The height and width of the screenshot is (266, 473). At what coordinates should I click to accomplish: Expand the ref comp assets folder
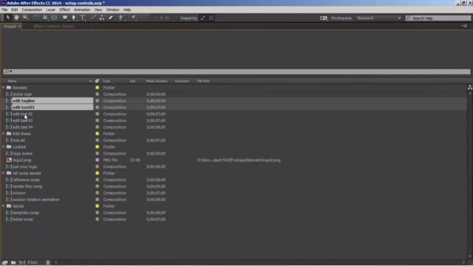pos(3,173)
